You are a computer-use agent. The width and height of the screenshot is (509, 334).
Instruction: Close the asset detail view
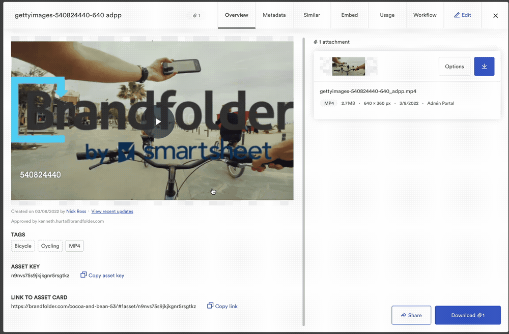[495, 15]
